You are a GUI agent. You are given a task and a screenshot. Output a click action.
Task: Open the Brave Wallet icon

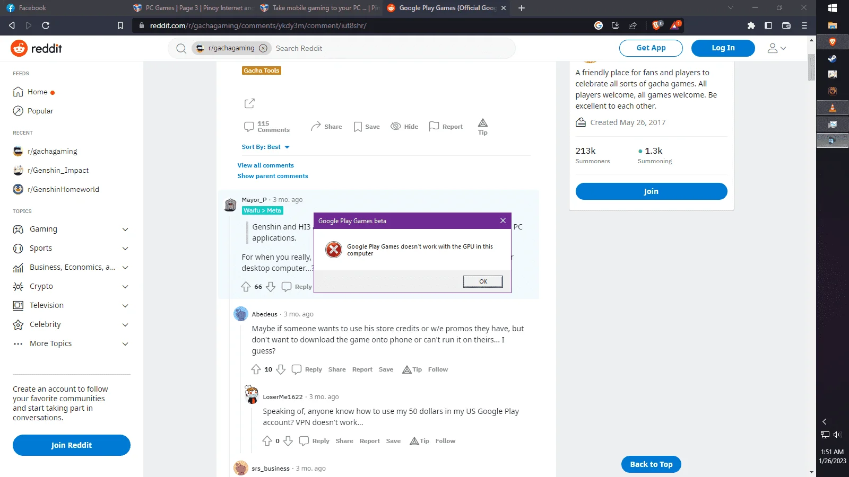pyautogui.click(x=786, y=25)
